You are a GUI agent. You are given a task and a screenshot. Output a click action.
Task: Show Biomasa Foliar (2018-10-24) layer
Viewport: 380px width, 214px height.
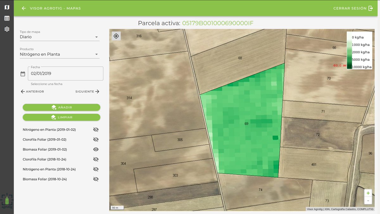coord(96,179)
